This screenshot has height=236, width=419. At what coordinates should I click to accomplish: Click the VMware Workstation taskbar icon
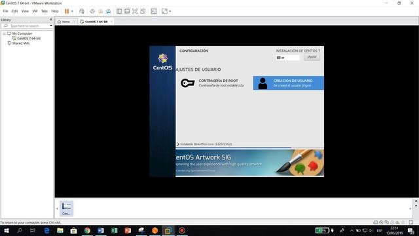[x=168, y=230]
